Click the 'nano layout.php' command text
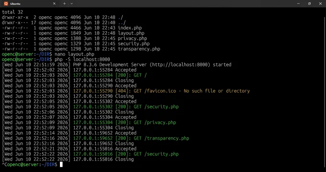This screenshot has height=172, width=326. click(74, 54)
